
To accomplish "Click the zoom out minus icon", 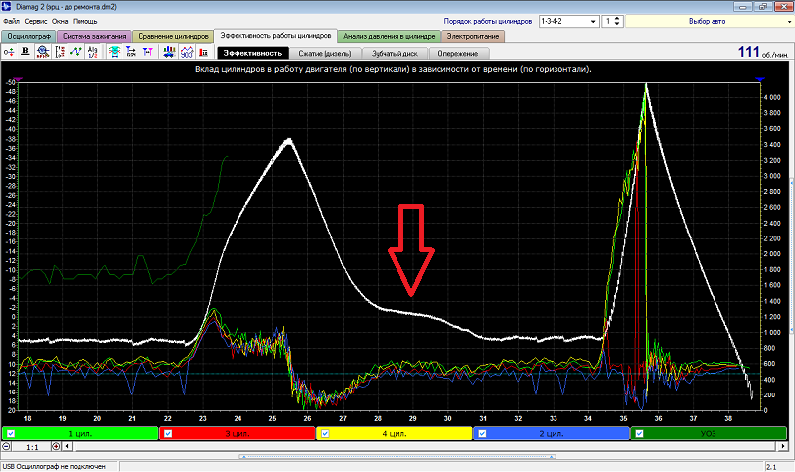I will (x=6, y=446).
